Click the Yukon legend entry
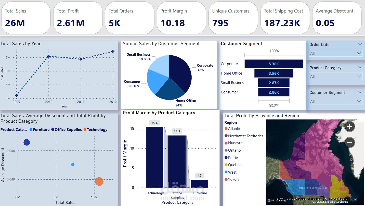Screen dimensions: 365x206 click(x=232, y=179)
